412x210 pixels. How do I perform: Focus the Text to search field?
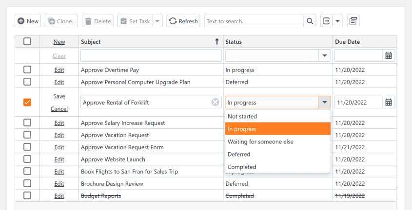click(254, 21)
